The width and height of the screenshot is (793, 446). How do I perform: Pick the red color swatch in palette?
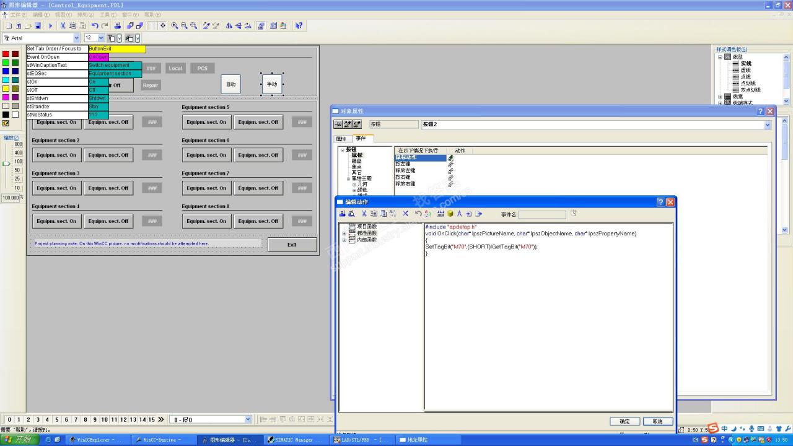coord(6,54)
